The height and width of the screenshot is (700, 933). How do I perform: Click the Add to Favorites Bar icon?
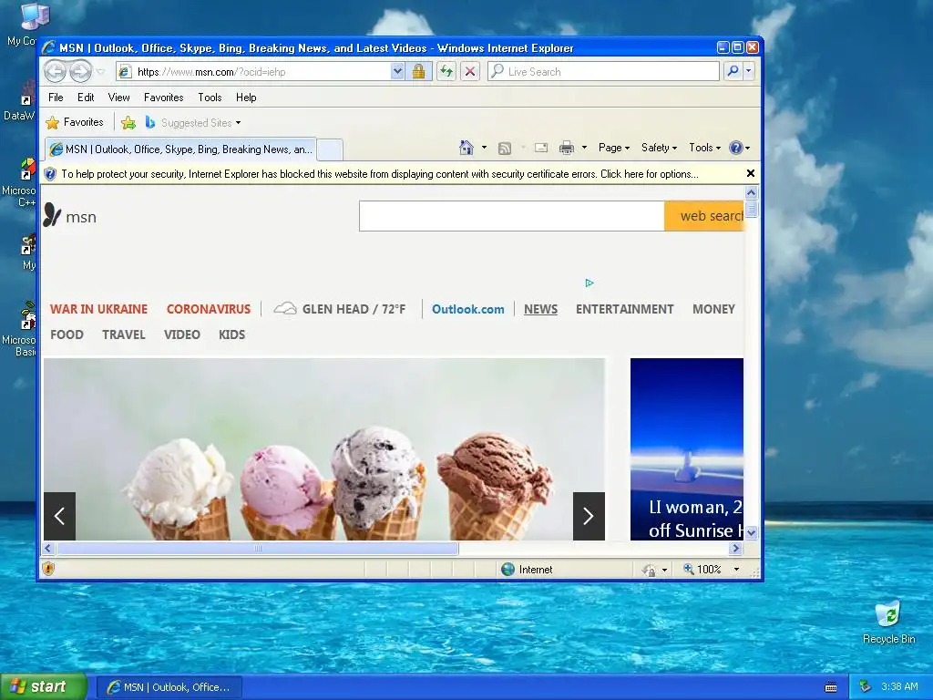128,123
